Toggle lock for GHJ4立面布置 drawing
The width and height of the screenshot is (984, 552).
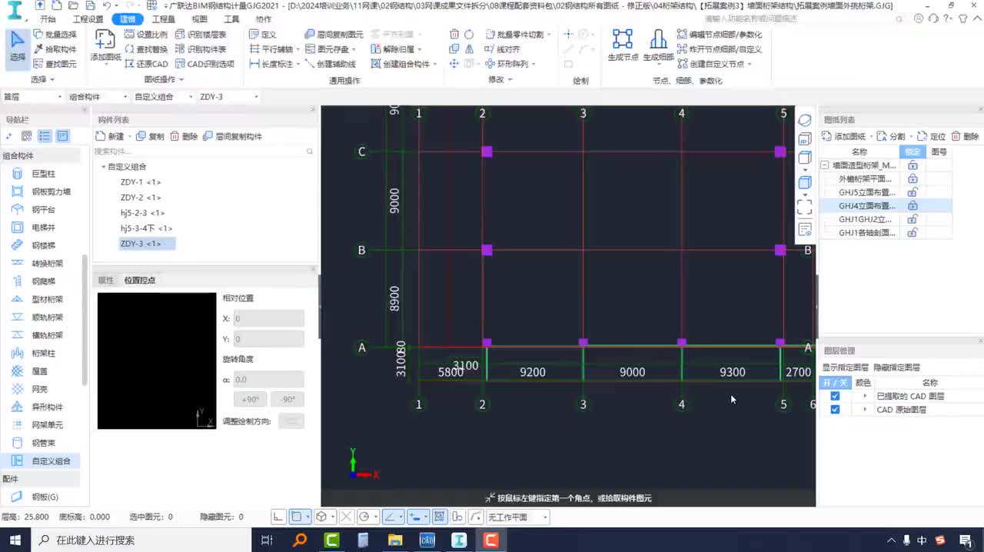(x=913, y=206)
